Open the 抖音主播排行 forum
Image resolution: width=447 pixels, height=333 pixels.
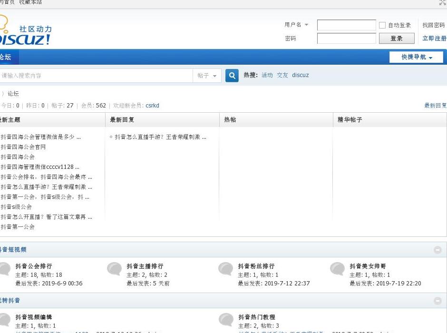(x=145, y=266)
